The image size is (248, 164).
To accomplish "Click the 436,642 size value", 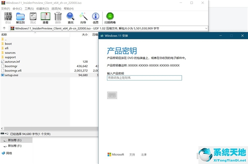I will [82, 66].
